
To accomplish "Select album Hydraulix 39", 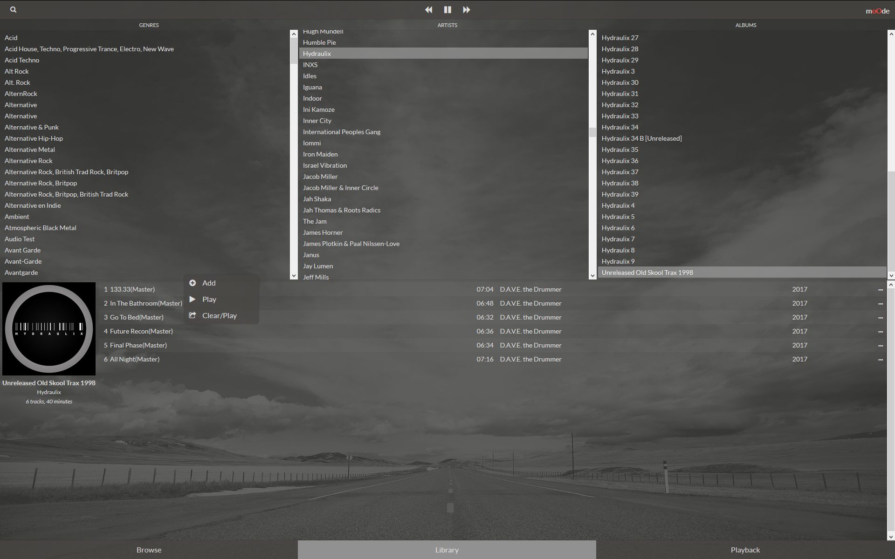I will (x=620, y=194).
